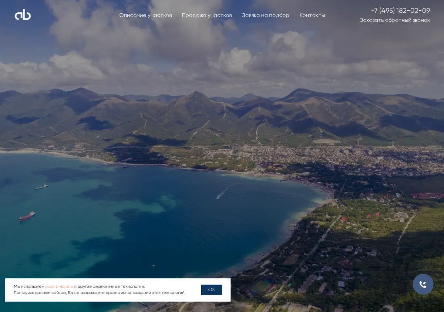444x312 pixels.
Task: Click the speedboat wake in the bay
Action: click(x=223, y=192)
